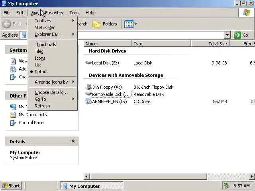
Task: Click the Hard Disk Drives group heading
Action: point(107,51)
